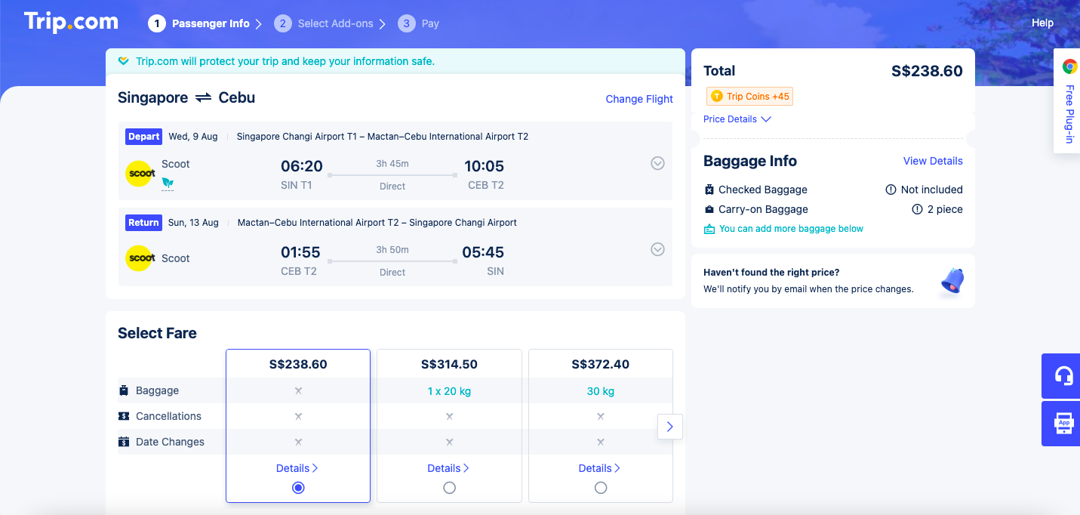
Task: Click the Trip Coins coin icon
Action: click(x=717, y=97)
